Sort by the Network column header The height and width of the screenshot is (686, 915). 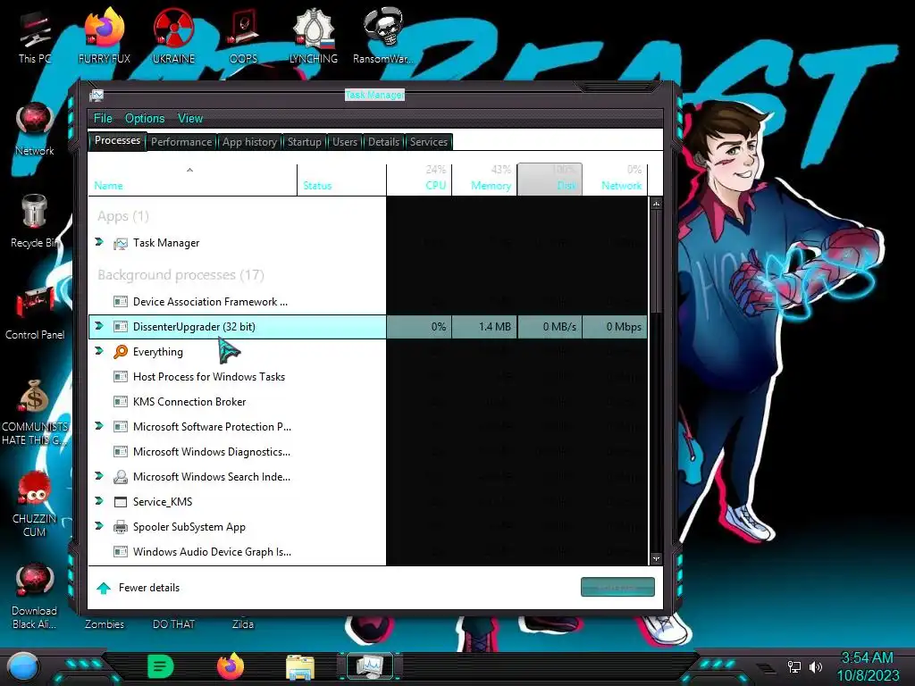[615, 179]
